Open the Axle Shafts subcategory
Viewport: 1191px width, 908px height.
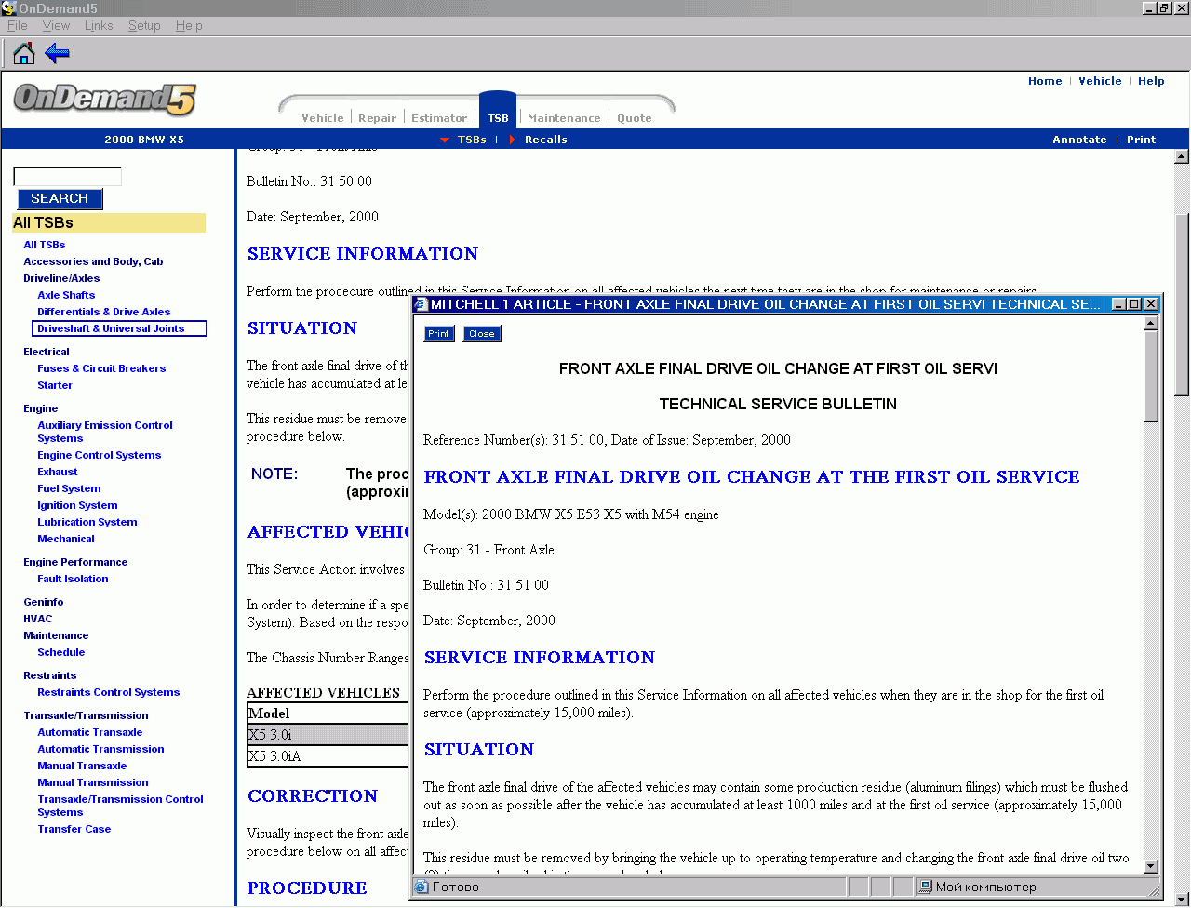tap(66, 295)
